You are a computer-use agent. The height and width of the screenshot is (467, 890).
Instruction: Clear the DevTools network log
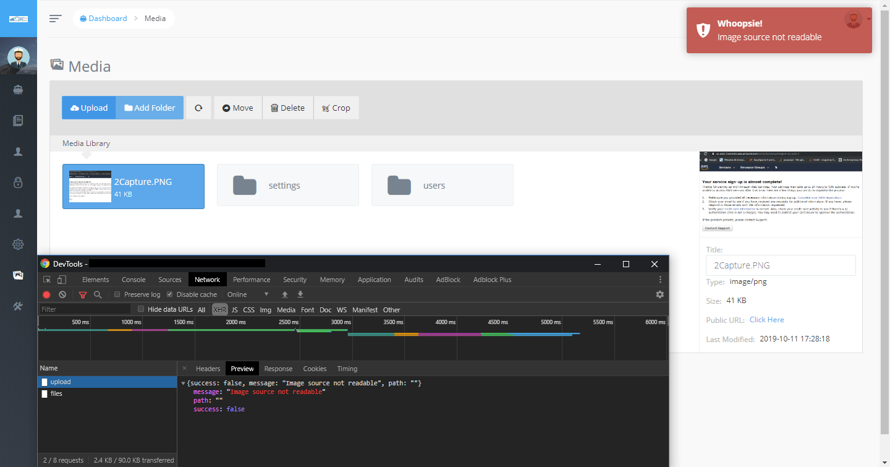tap(62, 294)
